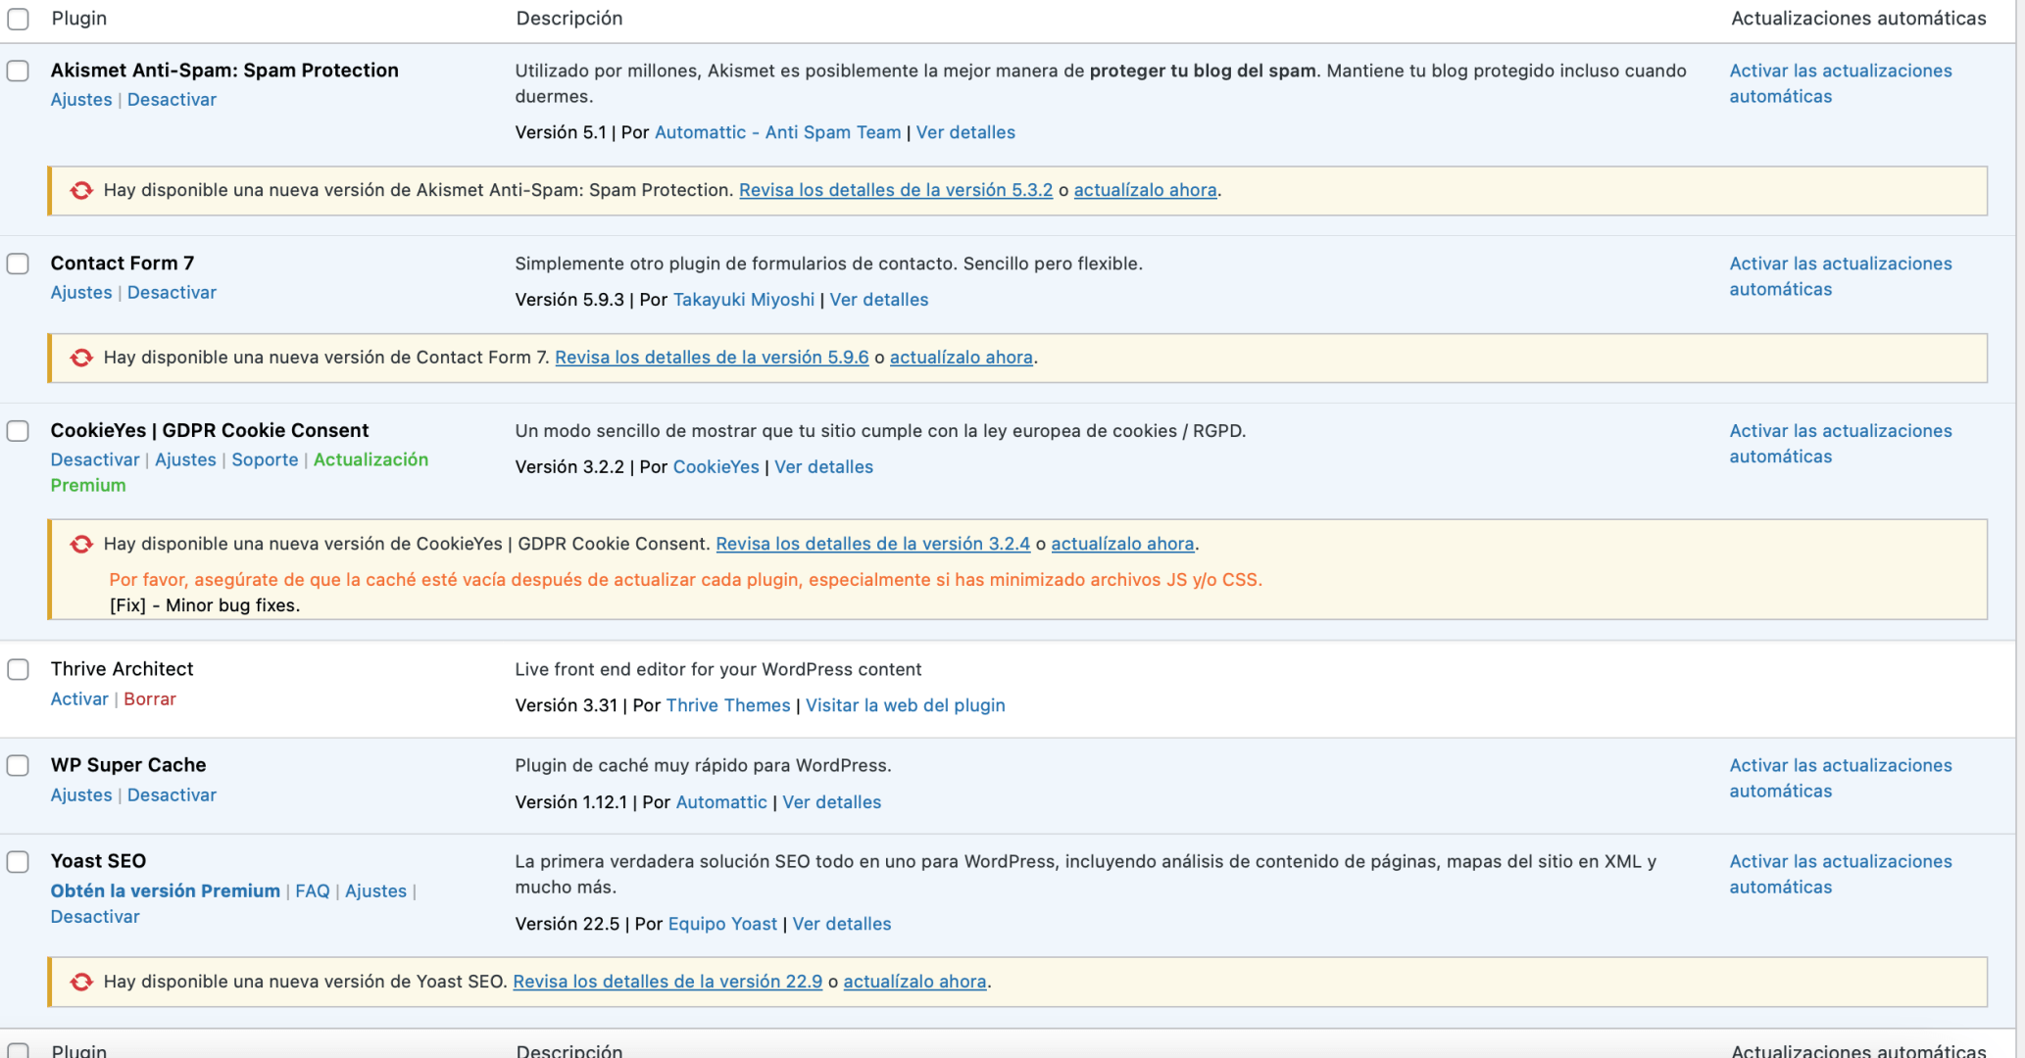Screen dimensions: 2025x1058
Task: Enable automatic updates for CookieYes
Action: point(1841,444)
